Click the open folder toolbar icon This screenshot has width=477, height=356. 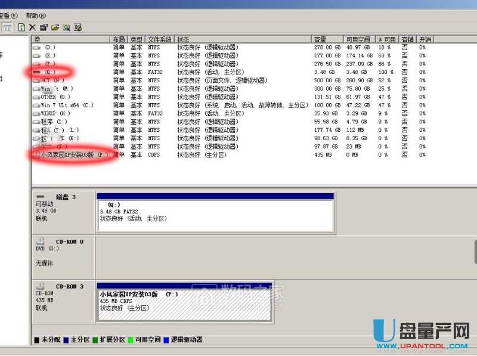[x=55, y=27]
